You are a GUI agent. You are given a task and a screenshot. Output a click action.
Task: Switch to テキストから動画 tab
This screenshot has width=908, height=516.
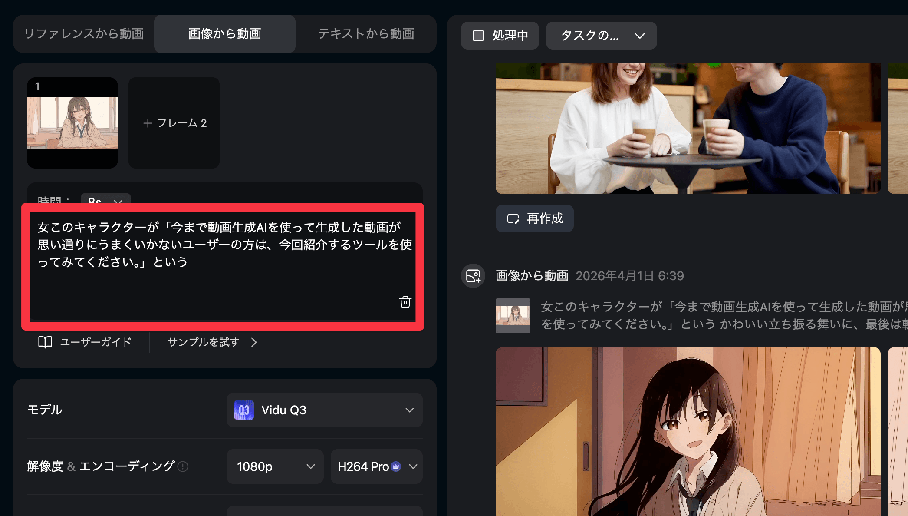366,34
